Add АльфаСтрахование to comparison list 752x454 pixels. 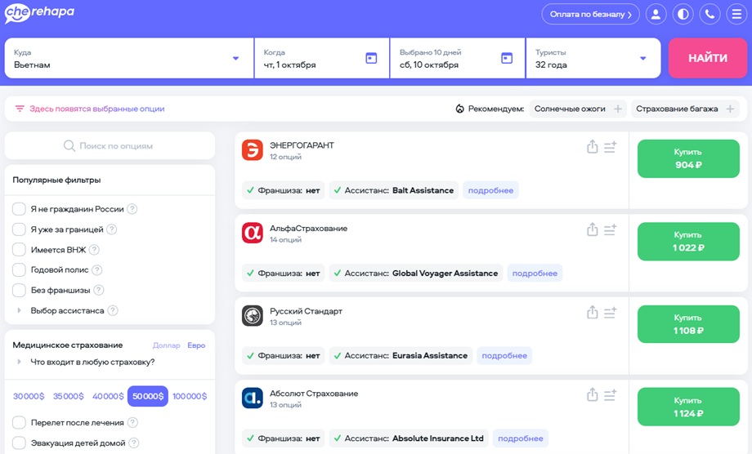(x=610, y=230)
